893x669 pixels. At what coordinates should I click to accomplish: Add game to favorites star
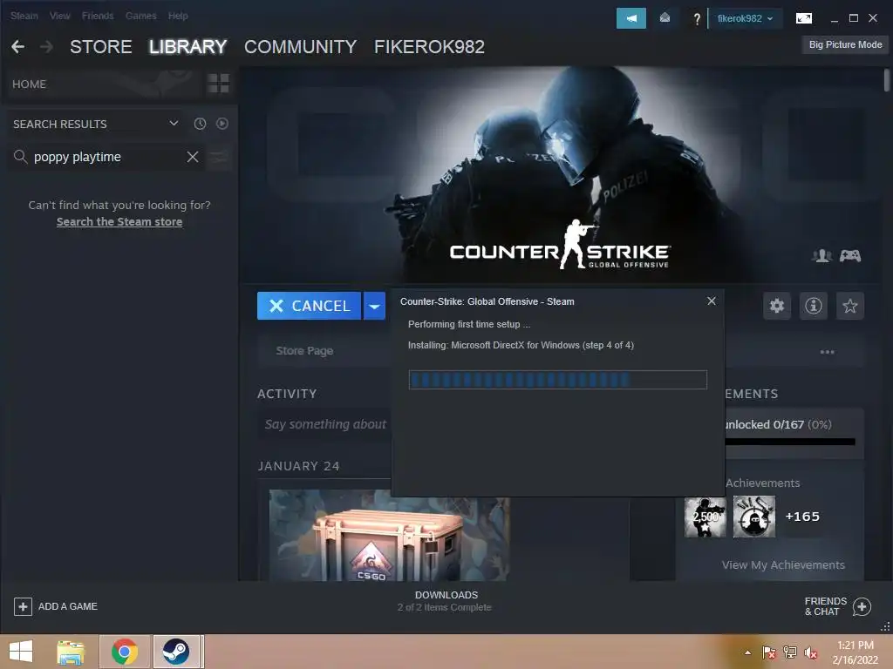pyautogui.click(x=849, y=306)
